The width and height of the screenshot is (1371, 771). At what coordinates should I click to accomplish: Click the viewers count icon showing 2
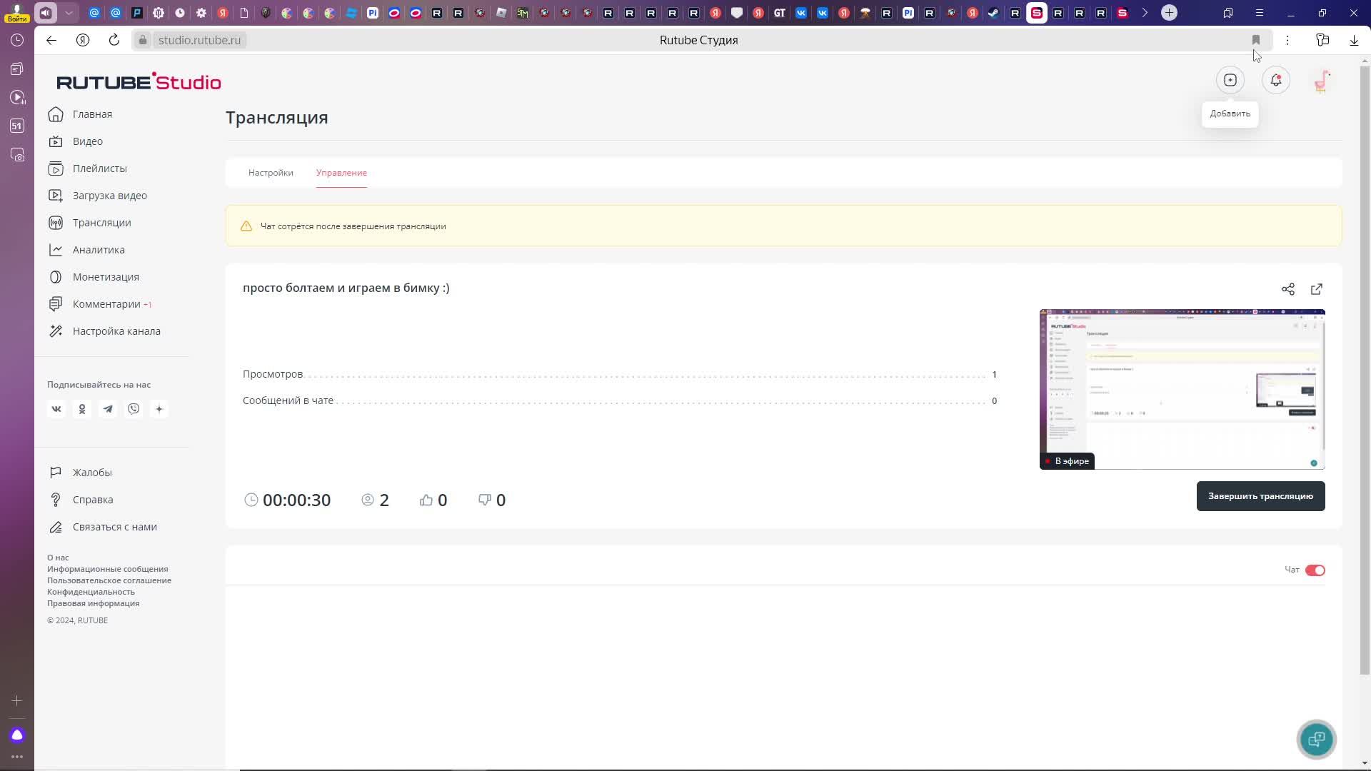click(x=368, y=500)
